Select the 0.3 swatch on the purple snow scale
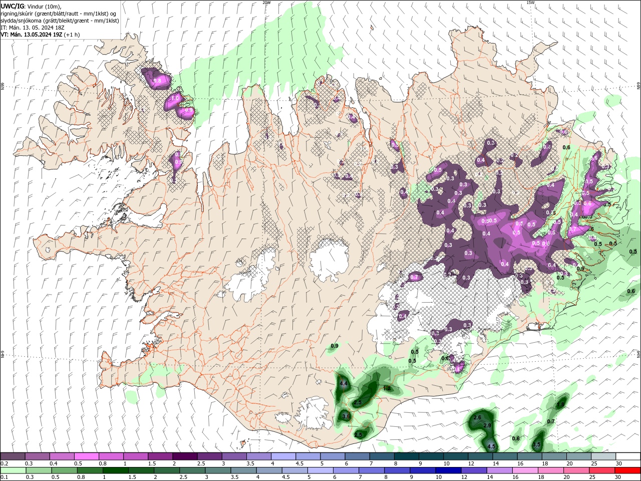Viewport: 641px width, 481px height. point(37,456)
